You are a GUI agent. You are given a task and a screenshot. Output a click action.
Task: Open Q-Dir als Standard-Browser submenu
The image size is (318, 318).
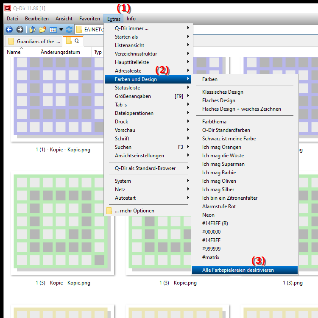pyautogui.click(x=148, y=168)
